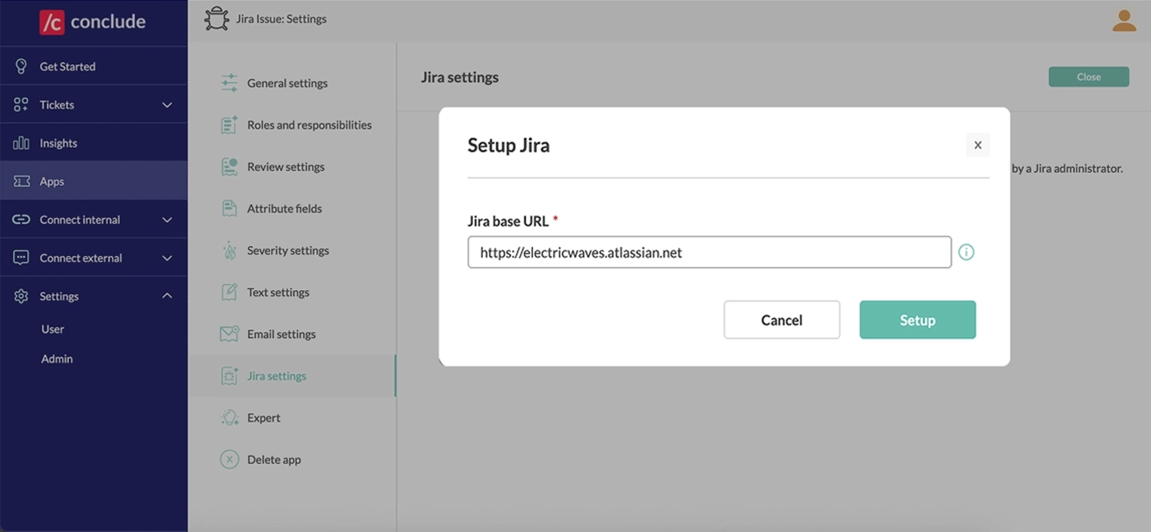Click the Attribute fields icon
Image resolution: width=1151 pixels, height=532 pixels.
point(229,208)
